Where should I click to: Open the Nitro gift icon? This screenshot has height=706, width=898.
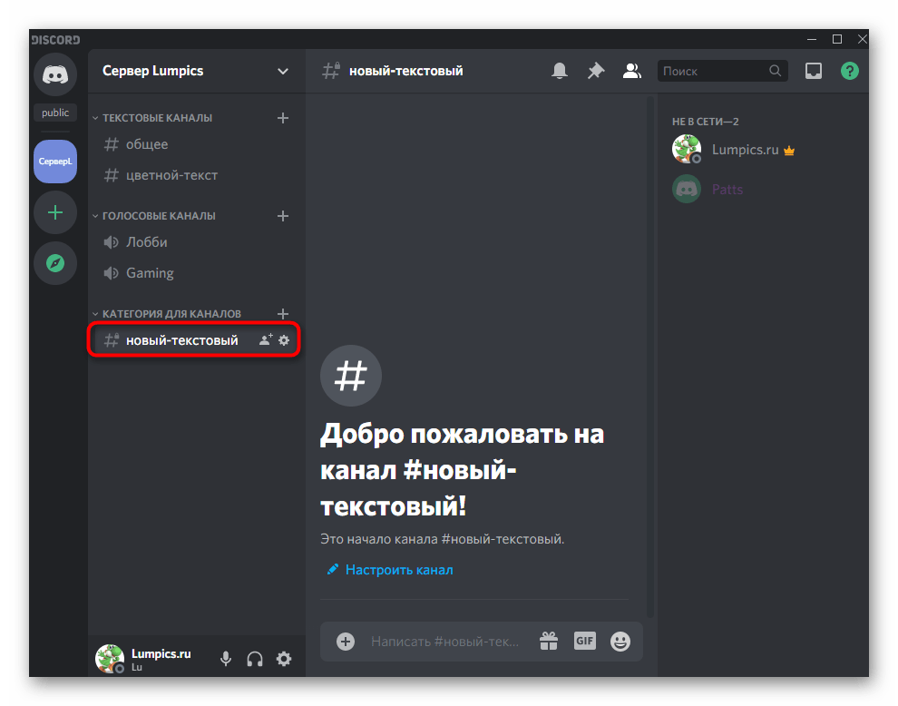[x=549, y=642]
